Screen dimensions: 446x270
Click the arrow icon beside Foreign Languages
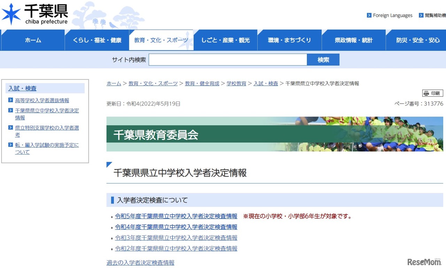click(369, 15)
